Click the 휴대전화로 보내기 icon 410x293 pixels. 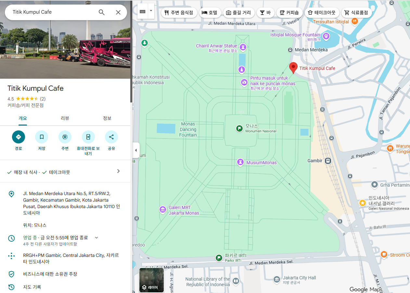click(88, 137)
